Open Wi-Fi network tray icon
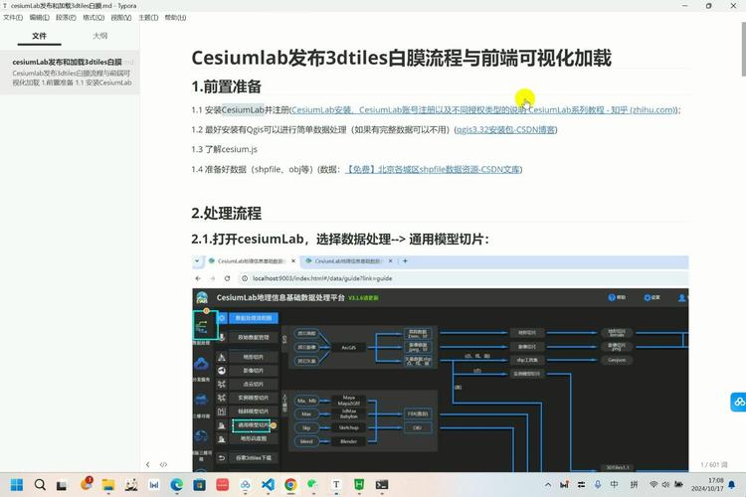This screenshot has width=746, height=497. click(x=653, y=485)
